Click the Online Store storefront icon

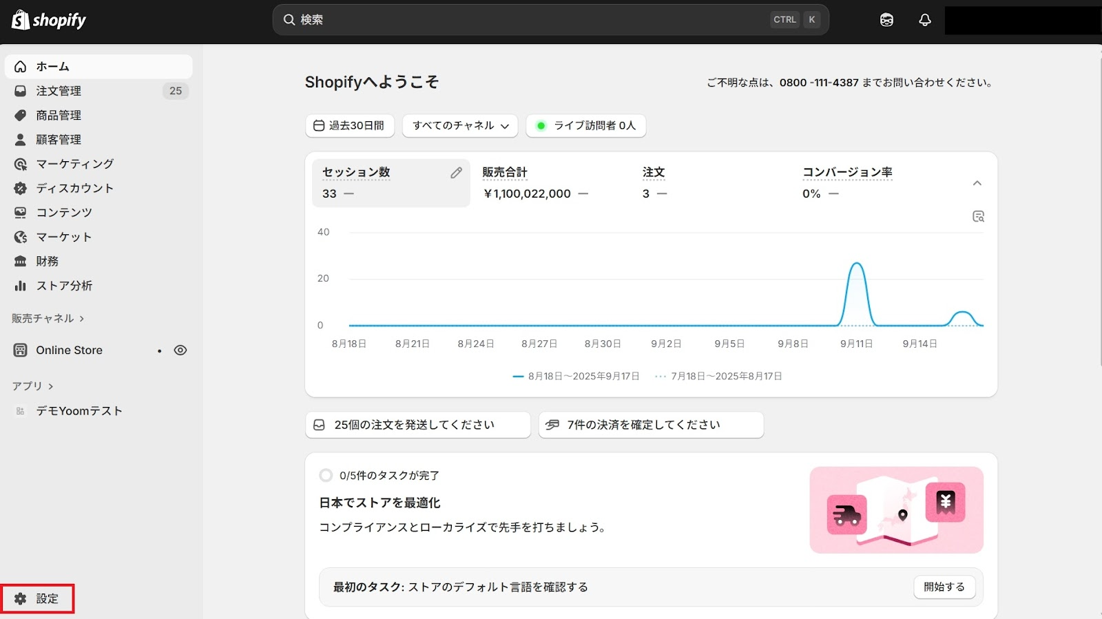click(21, 350)
